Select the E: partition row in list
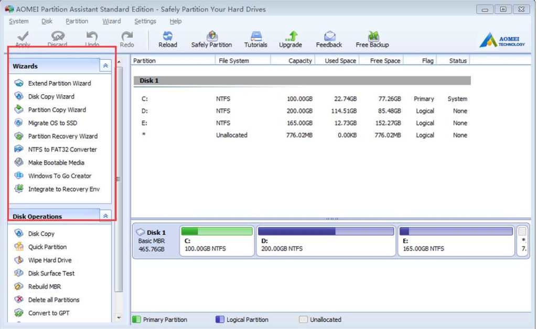Image resolution: width=537 pixels, height=329 pixels. (302, 123)
